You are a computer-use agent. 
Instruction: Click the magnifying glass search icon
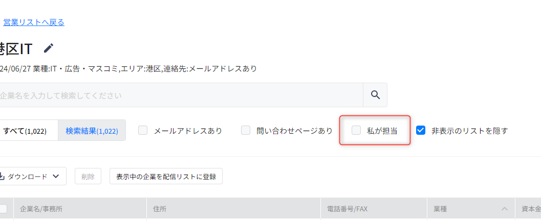(x=375, y=94)
